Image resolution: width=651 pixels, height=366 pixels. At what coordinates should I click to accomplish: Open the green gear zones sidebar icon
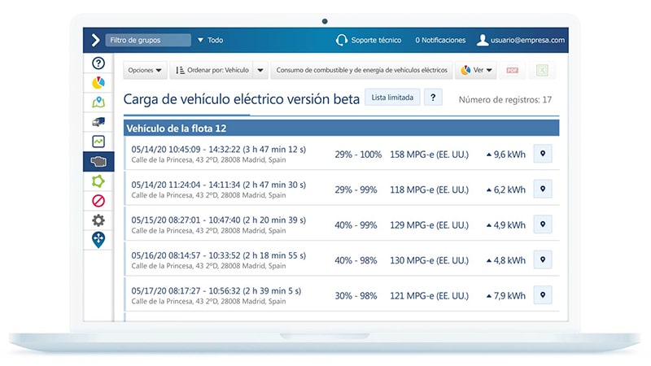(x=98, y=181)
